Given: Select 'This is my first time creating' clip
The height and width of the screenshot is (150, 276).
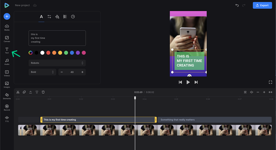Looking at the screenshot, I should click(99, 120).
